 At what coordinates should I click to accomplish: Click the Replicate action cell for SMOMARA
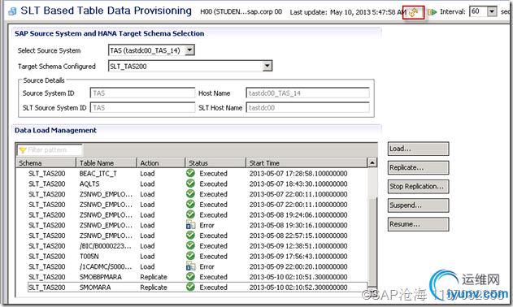(154, 288)
